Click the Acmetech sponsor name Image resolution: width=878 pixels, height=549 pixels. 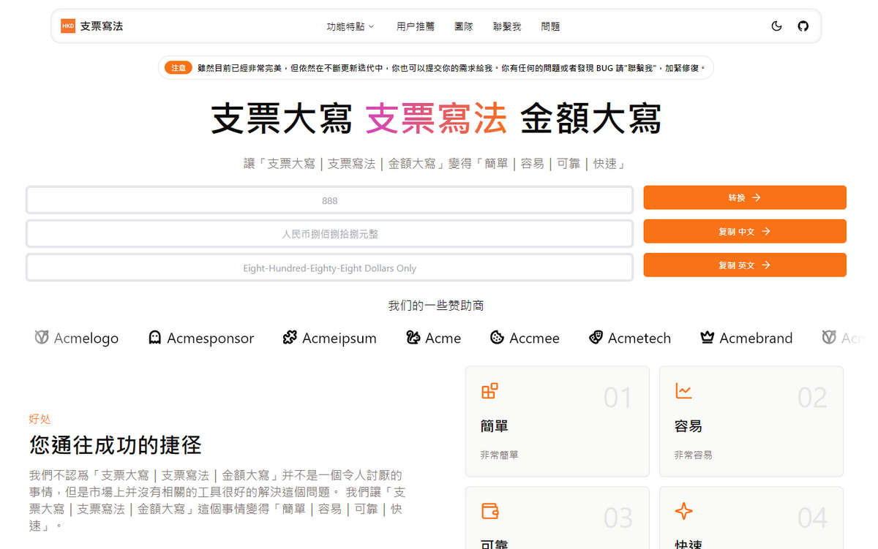(639, 338)
